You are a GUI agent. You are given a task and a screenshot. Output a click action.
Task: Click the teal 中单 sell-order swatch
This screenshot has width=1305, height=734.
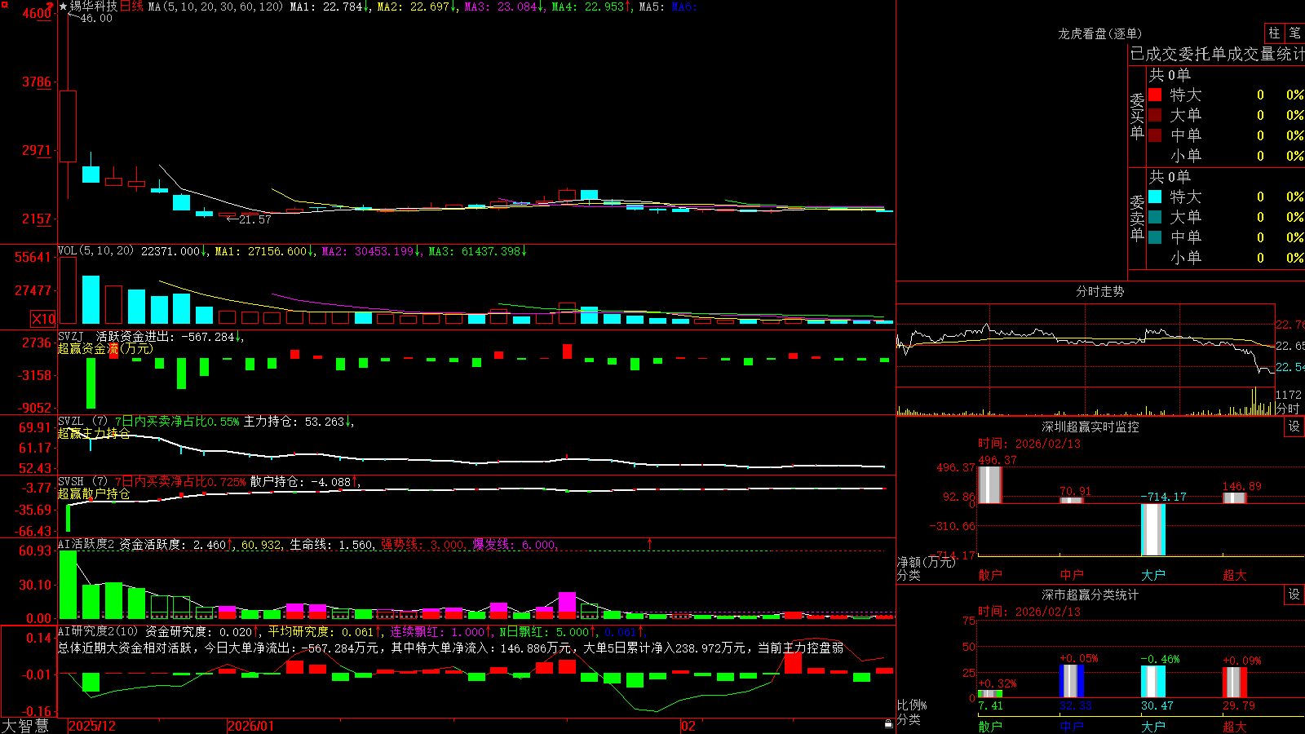click(1155, 237)
